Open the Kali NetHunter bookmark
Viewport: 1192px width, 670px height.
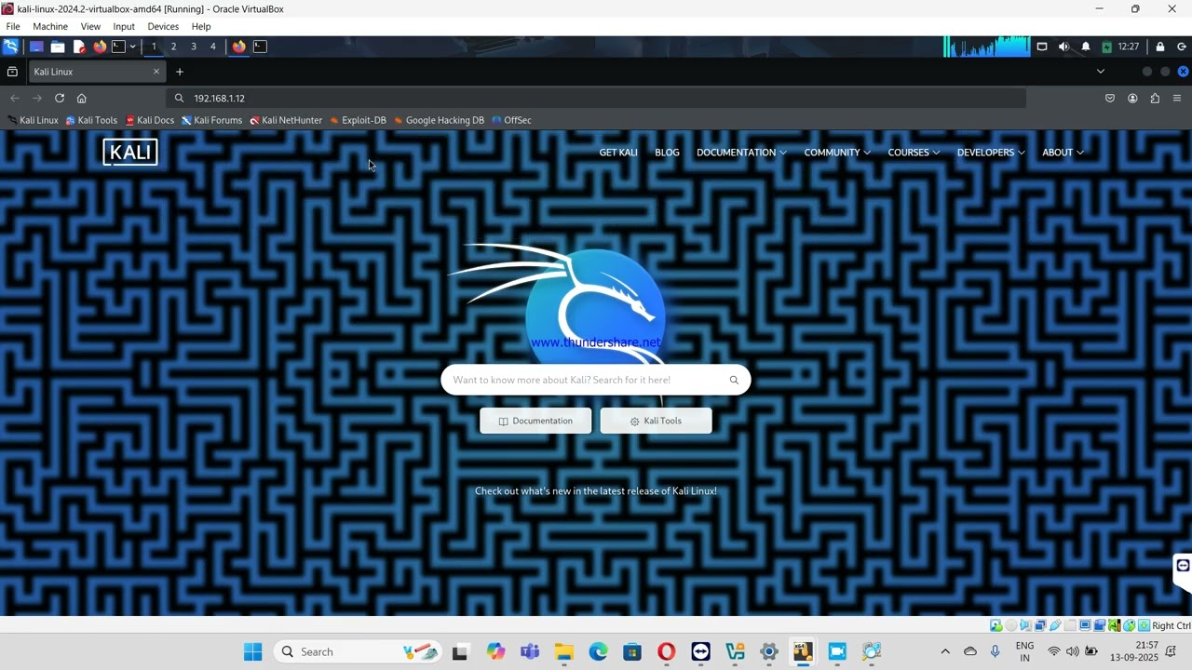click(x=286, y=120)
